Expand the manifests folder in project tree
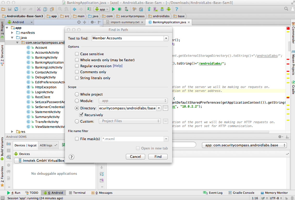 point(12,33)
